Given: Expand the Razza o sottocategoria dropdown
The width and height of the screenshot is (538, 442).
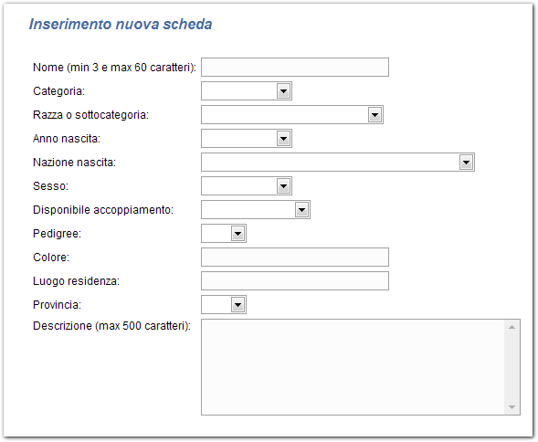Looking at the screenshot, I should click(374, 115).
